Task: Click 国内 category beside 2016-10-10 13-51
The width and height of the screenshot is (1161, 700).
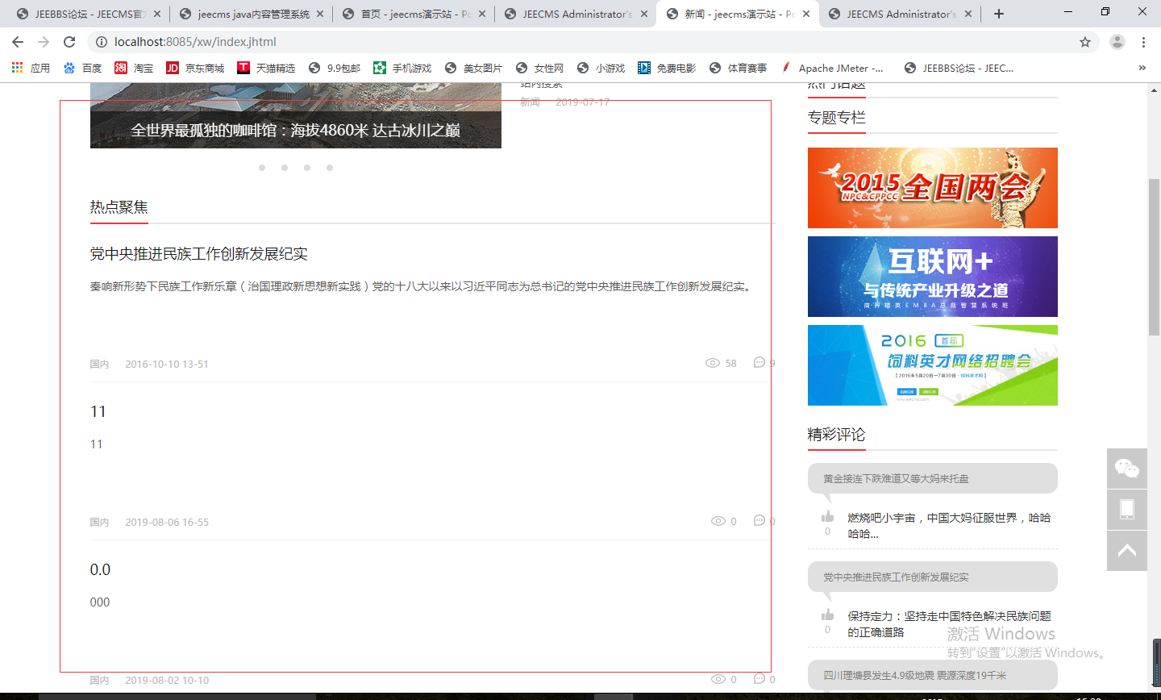Action: click(x=99, y=365)
